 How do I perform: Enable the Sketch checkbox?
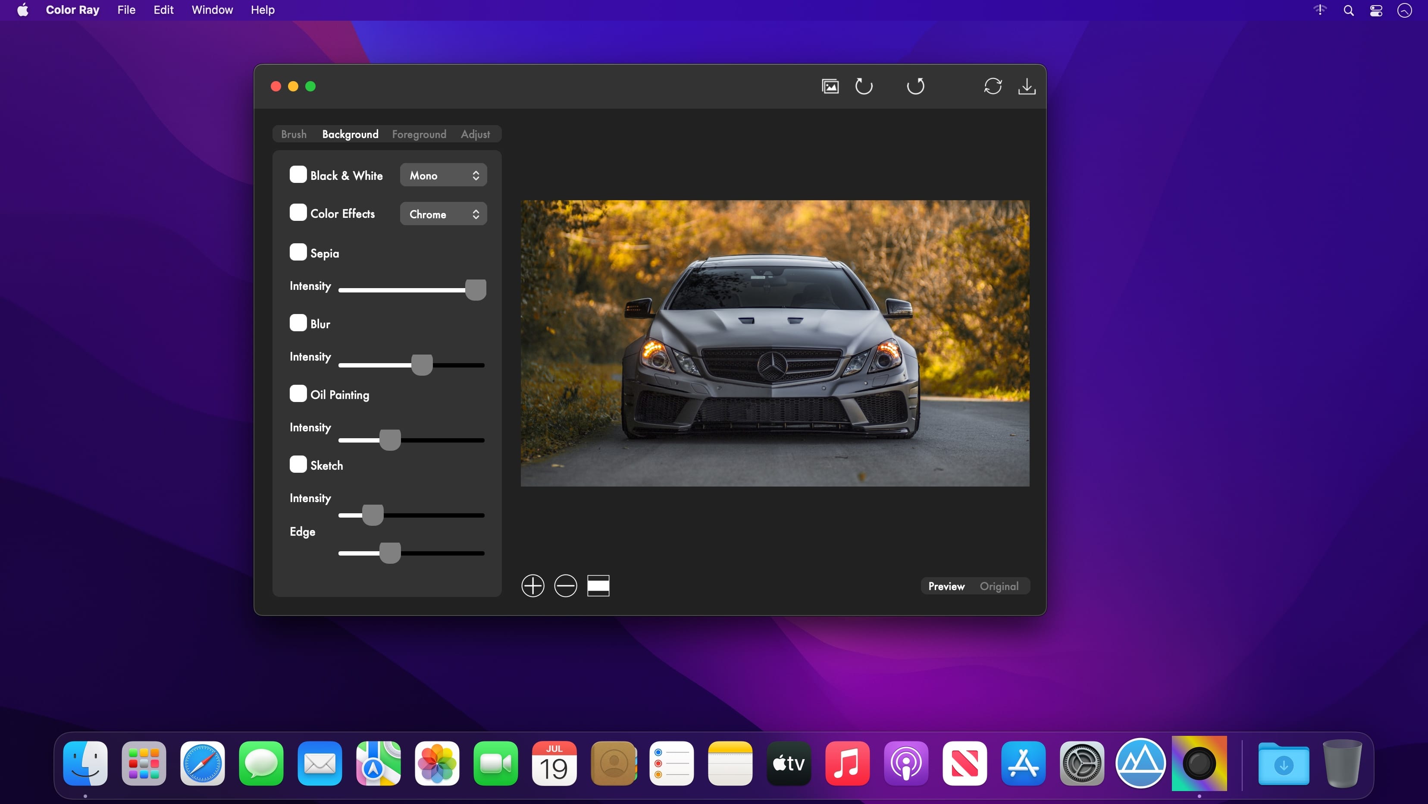pyautogui.click(x=298, y=464)
